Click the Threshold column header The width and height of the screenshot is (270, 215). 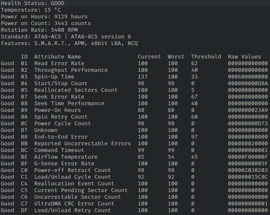tap(206, 57)
